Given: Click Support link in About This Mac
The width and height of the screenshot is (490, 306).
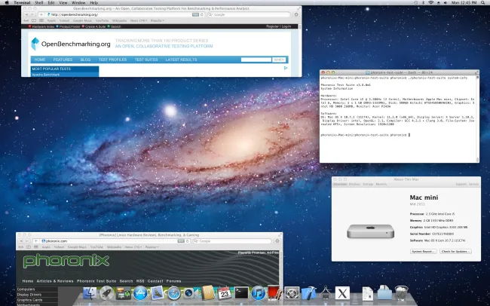Looking at the screenshot, I should coord(461,185).
